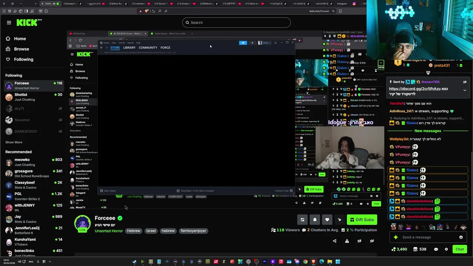473x266 pixels.
Task: Toggle last hidden-eye icon below stats
Action: point(372,241)
